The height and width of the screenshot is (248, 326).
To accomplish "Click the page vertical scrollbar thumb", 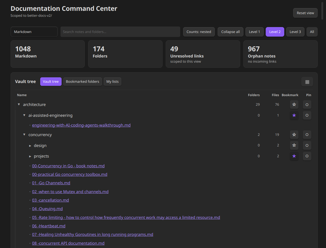I will click(322, 11).
